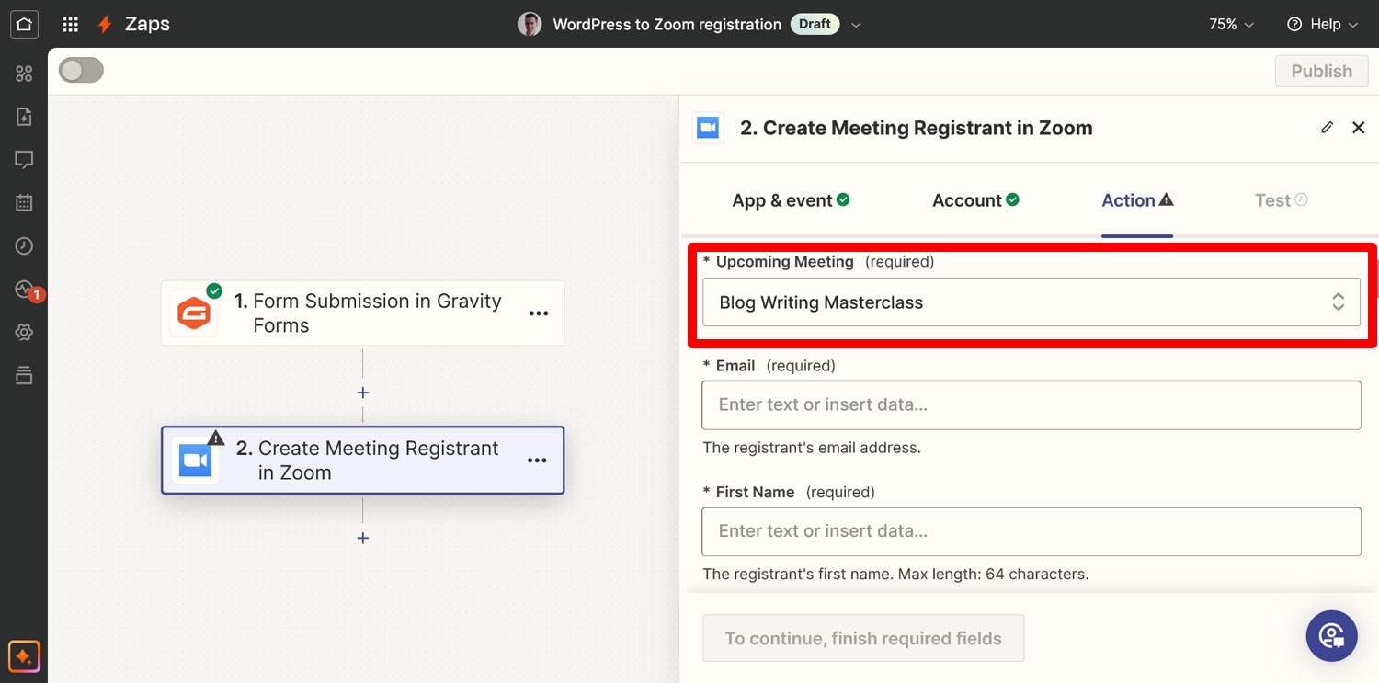Image resolution: width=1379 pixels, height=683 pixels.
Task: Select the Action tab
Action: pos(1137,200)
